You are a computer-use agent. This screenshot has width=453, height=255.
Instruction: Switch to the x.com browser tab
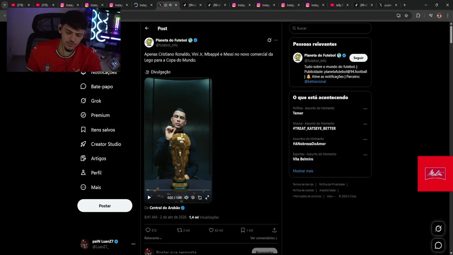point(388,5)
